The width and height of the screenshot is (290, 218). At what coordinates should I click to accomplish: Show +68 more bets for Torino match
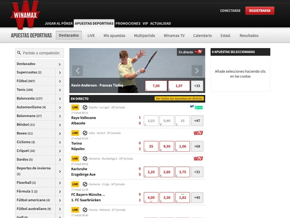[x=197, y=146]
